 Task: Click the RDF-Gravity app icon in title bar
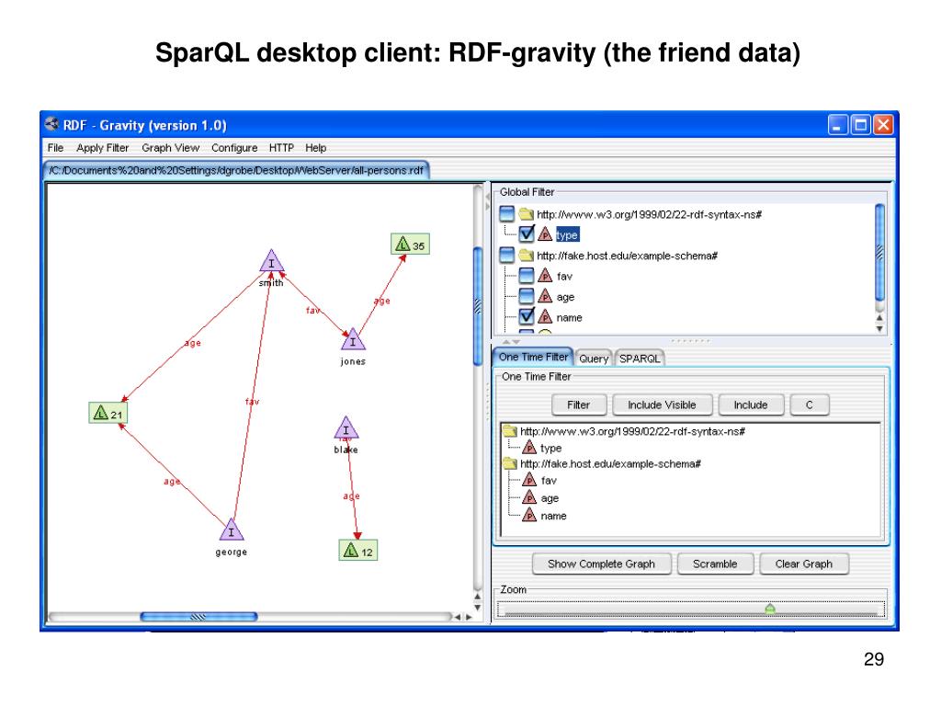(51, 124)
